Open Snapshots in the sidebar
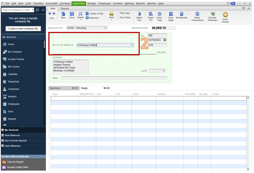This screenshot has width=254, height=173. click(13, 82)
